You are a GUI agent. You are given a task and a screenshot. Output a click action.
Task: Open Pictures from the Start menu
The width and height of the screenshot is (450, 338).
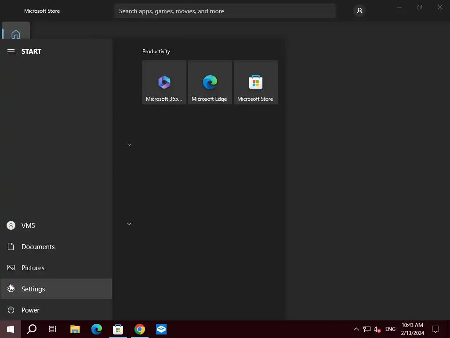tap(56, 268)
